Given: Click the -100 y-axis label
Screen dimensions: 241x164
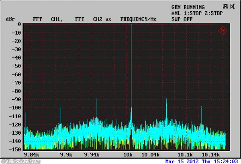Looking at the screenshot, I should click(x=15, y=108).
